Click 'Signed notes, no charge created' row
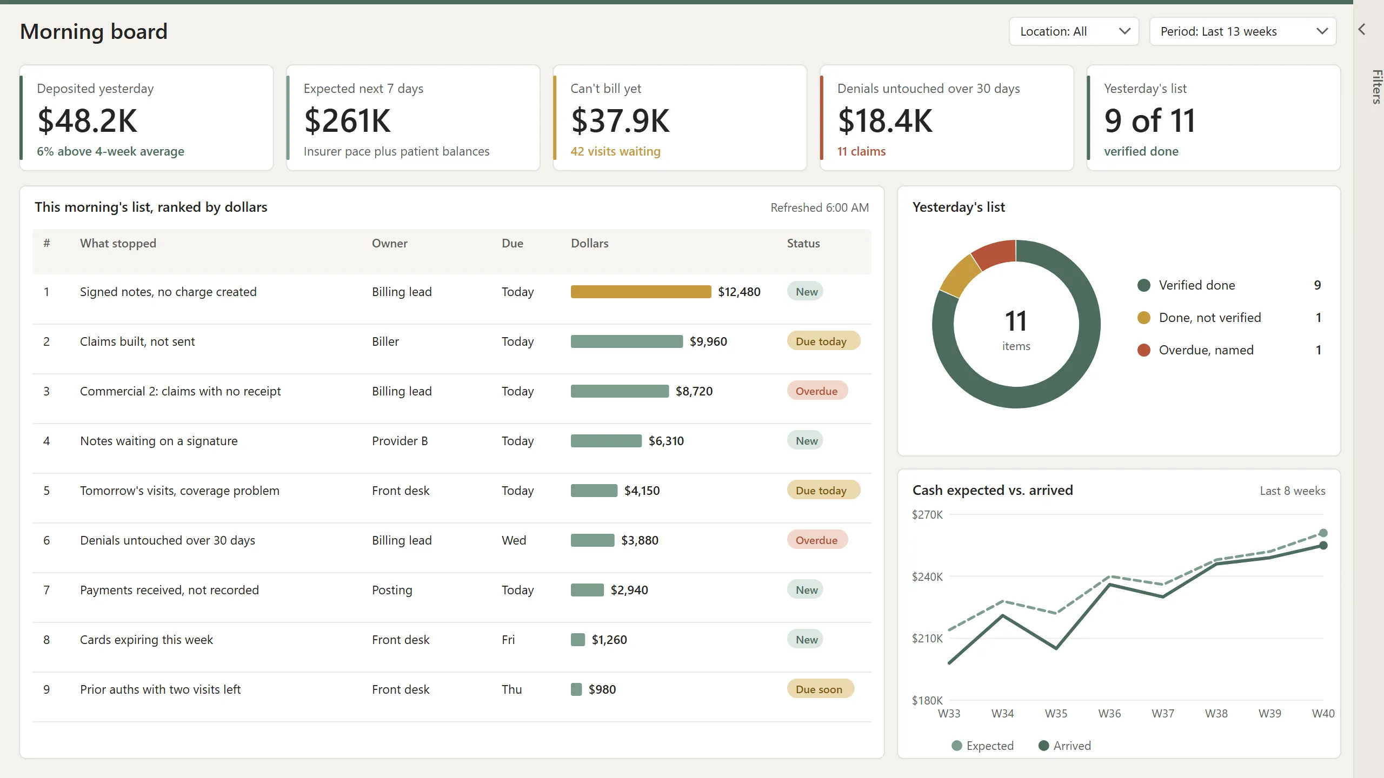This screenshot has height=778, width=1384. coord(452,299)
